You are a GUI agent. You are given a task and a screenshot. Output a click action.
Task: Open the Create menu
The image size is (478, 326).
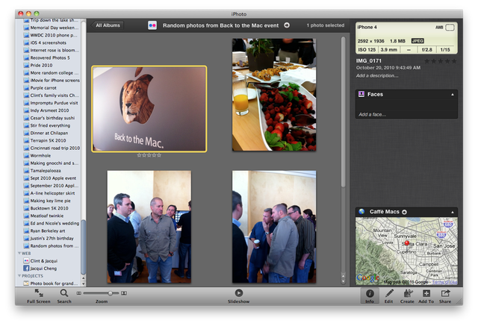(407, 296)
